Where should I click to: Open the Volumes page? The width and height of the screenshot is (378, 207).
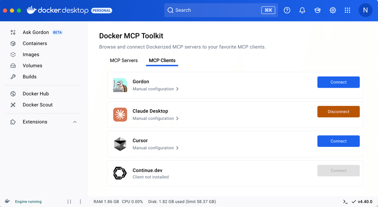(32, 65)
